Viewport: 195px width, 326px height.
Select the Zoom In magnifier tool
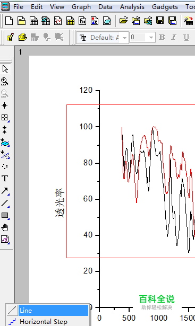click(5, 81)
